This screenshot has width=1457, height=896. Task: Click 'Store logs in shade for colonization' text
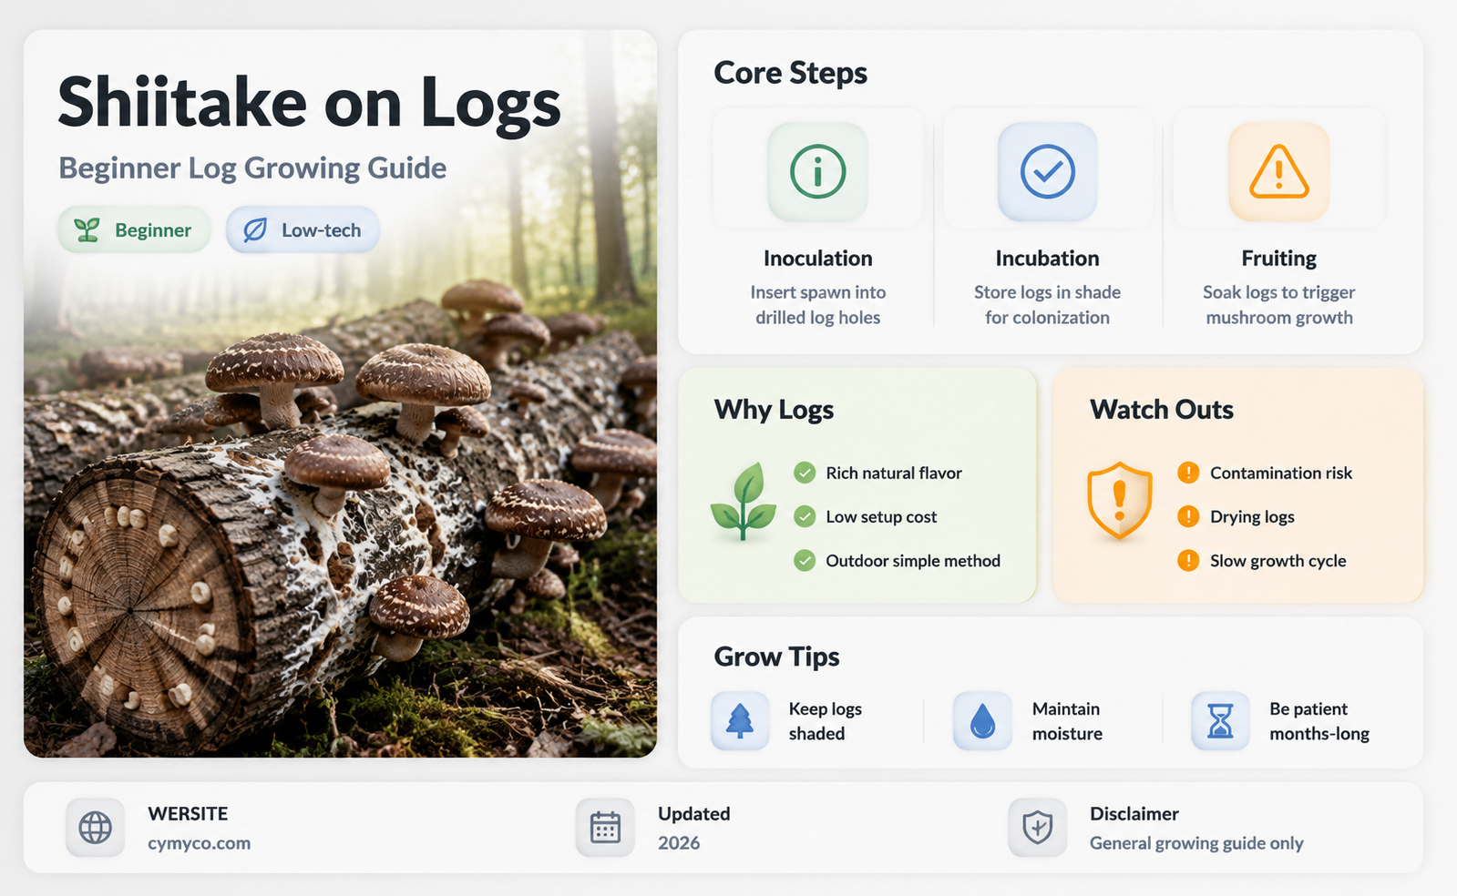[x=1047, y=305]
